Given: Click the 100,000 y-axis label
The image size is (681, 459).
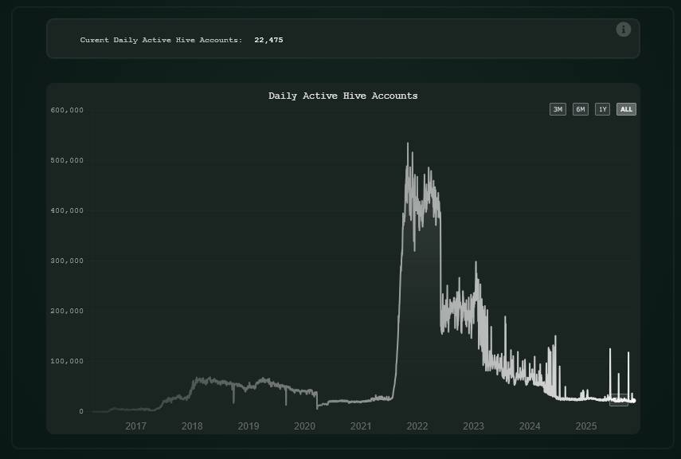Looking at the screenshot, I should point(67,361).
